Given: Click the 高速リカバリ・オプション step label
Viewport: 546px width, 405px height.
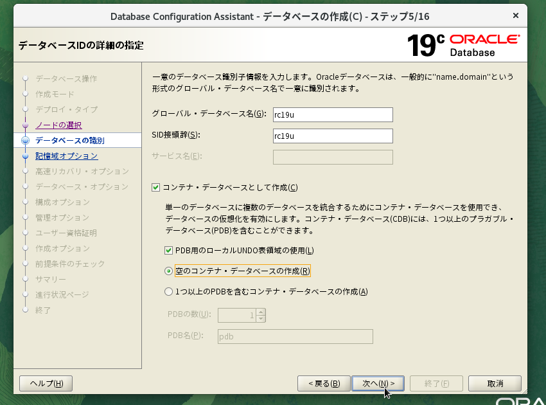Looking at the screenshot, I should coord(82,171).
